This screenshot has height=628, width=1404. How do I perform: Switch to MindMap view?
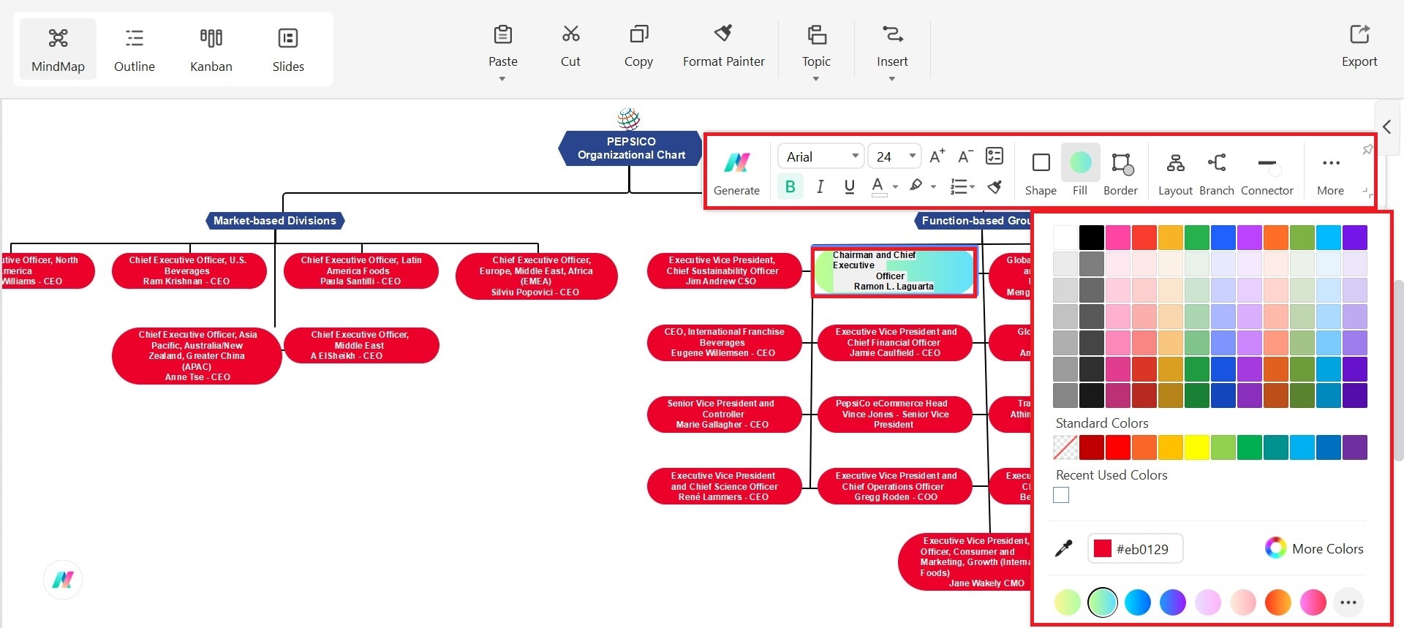(58, 49)
